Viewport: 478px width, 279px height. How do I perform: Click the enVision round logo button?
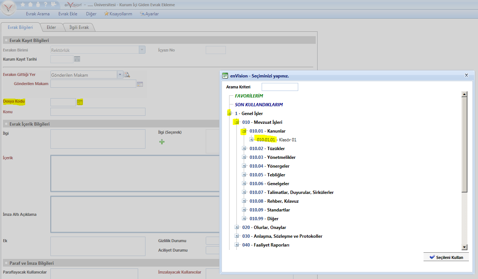(8, 7)
